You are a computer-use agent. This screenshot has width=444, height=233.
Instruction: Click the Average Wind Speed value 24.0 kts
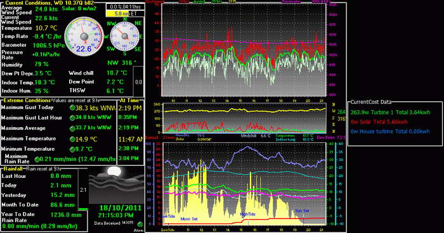point(46,9)
